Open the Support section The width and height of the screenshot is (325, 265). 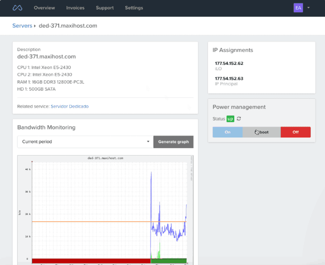104,8
